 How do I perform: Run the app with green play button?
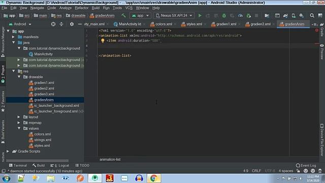pos(200,16)
